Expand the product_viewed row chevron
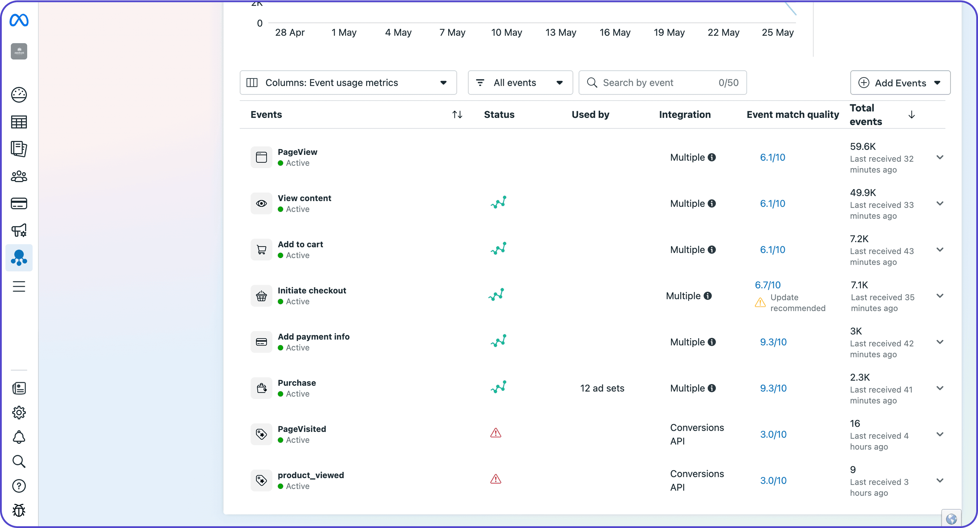The height and width of the screenshot is (528, 978). [940, 481]
